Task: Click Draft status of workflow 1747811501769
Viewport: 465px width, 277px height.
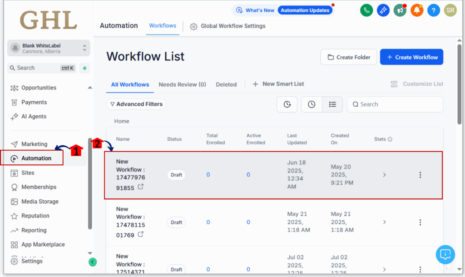Action: pyautogui.click(x=176, y=223)
